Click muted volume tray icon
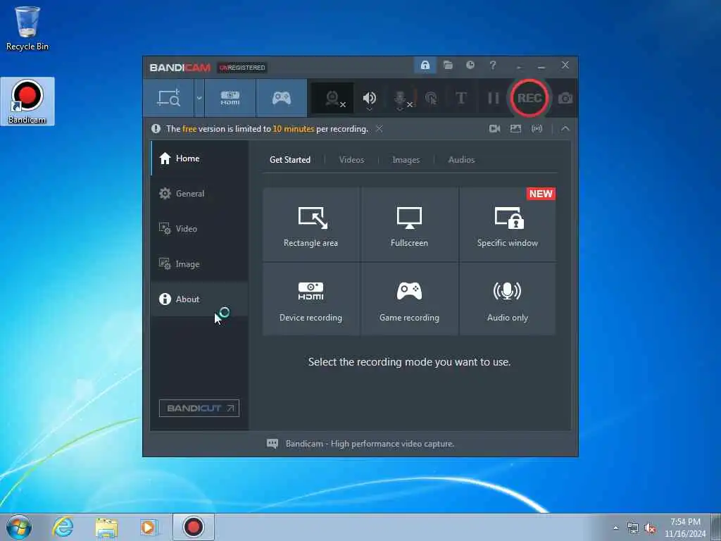Viewport: 721px width, 541px height. point(650,528)
